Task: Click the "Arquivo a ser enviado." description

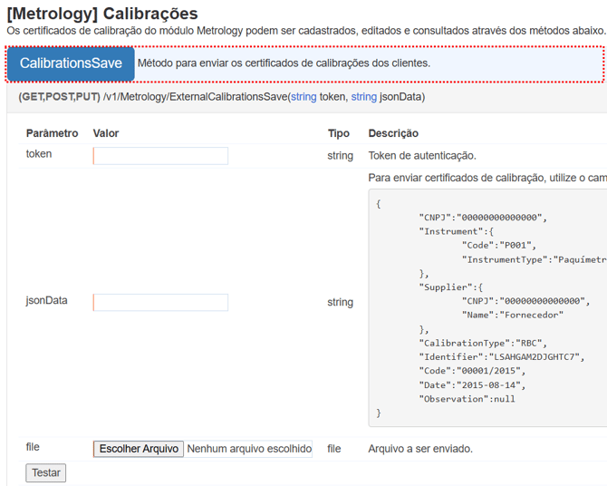Action: 420,449
